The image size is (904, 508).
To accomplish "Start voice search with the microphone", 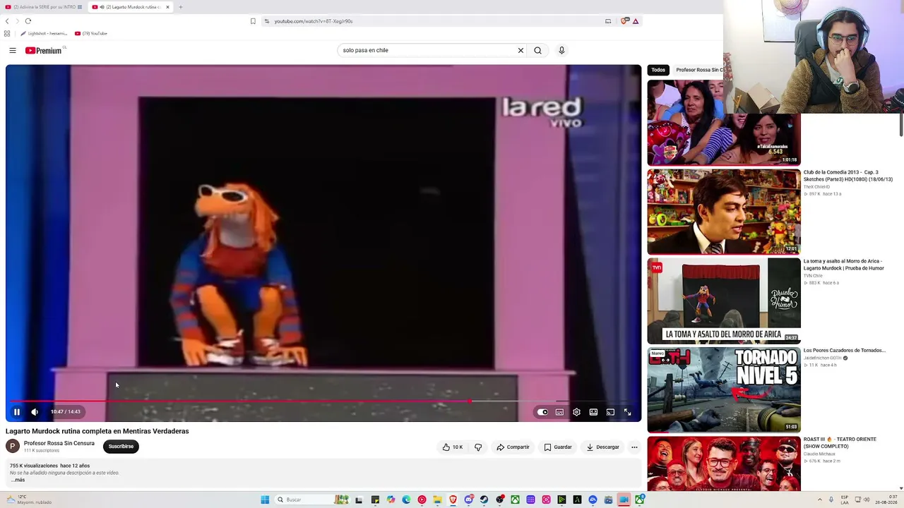I will (561, 50).
